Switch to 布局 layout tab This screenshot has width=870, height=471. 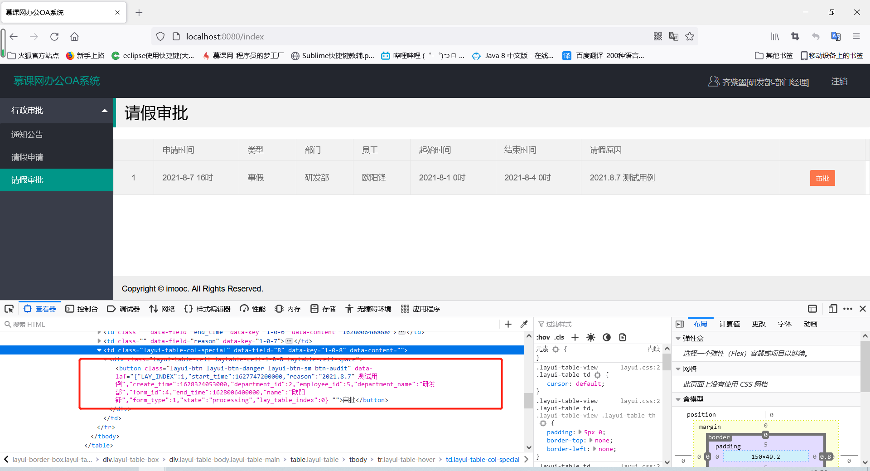pyautogui.click(x=700, y=324)
